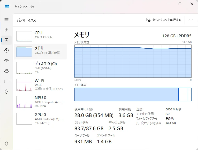198x150 pixels.
Task: Click the パフォーマンス page heading
Action: pos(27,20)
